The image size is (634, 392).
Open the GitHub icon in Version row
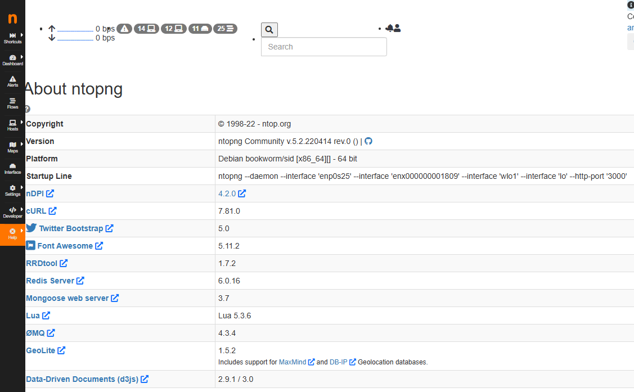click(x=368, y=141)
